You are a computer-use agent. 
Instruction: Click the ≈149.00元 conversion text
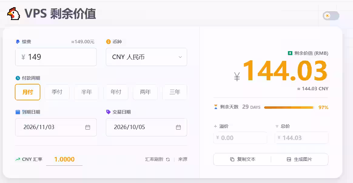tap(83, 42)
